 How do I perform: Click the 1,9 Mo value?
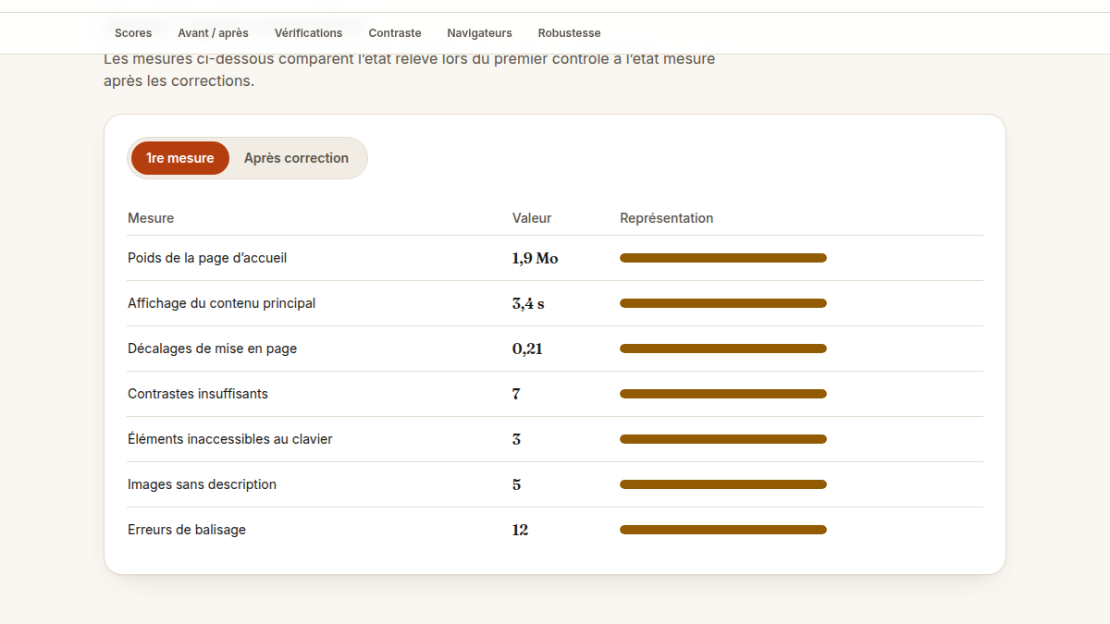coord(535,258)
